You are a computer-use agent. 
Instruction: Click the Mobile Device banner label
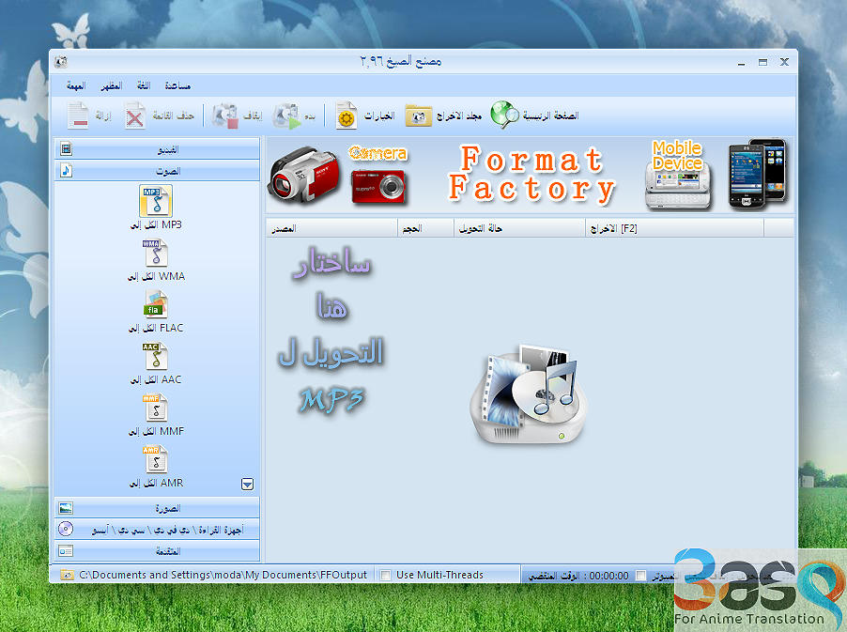point(677,156)
